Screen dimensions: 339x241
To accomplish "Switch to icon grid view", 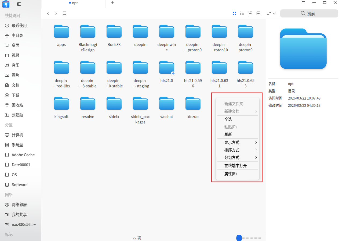I will (x=234, y=13).
